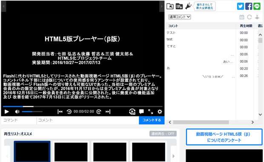Select the fourth playlist thumbnail
Screen dimensions: 264x162
pos(149,151)
